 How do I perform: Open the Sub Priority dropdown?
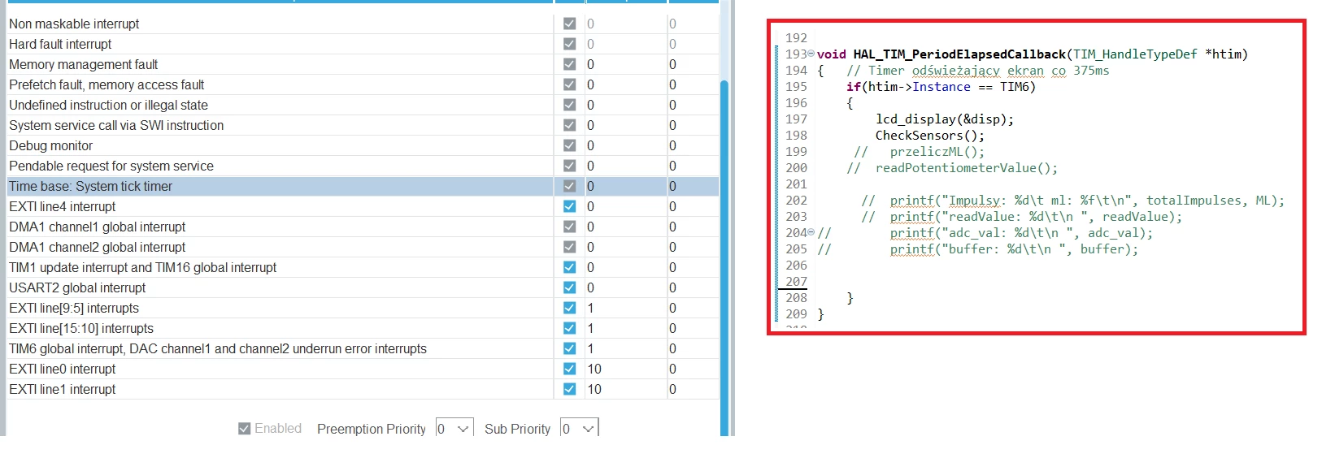tap(580, 428)
